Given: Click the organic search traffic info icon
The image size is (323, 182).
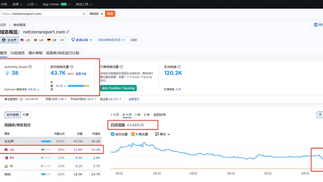Looking at the screenshot, I should coord(71,67).
